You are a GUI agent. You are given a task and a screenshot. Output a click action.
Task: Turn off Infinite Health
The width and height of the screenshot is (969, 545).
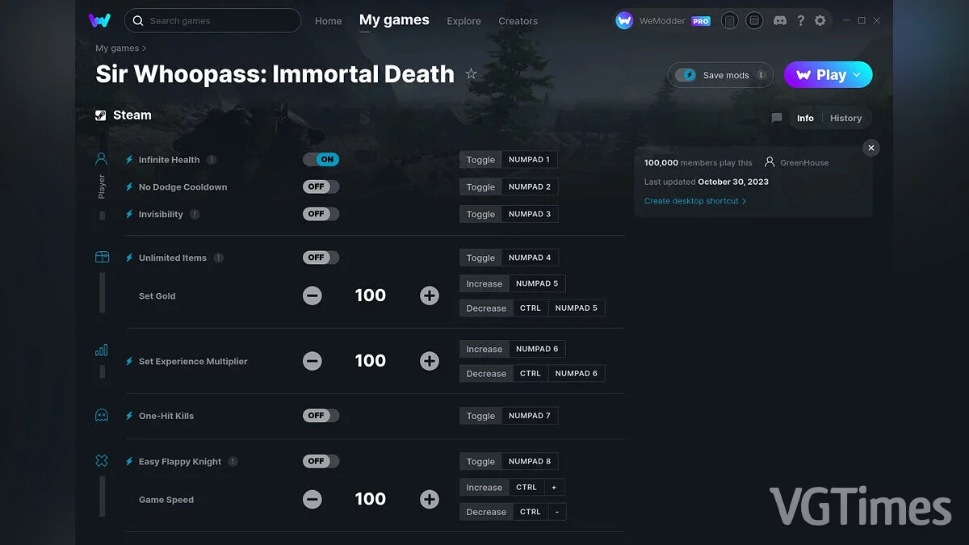point(321,159)
